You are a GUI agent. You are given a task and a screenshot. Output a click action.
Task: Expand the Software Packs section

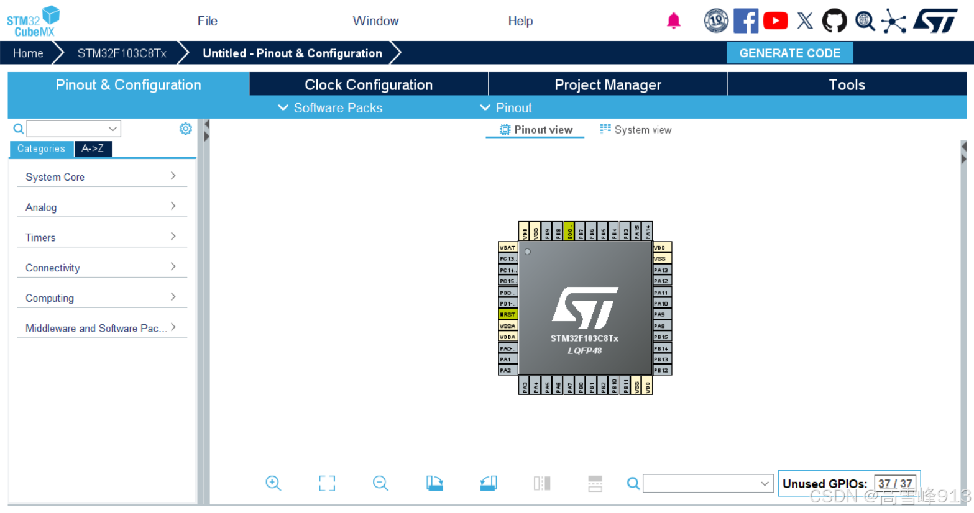(330, 107)
